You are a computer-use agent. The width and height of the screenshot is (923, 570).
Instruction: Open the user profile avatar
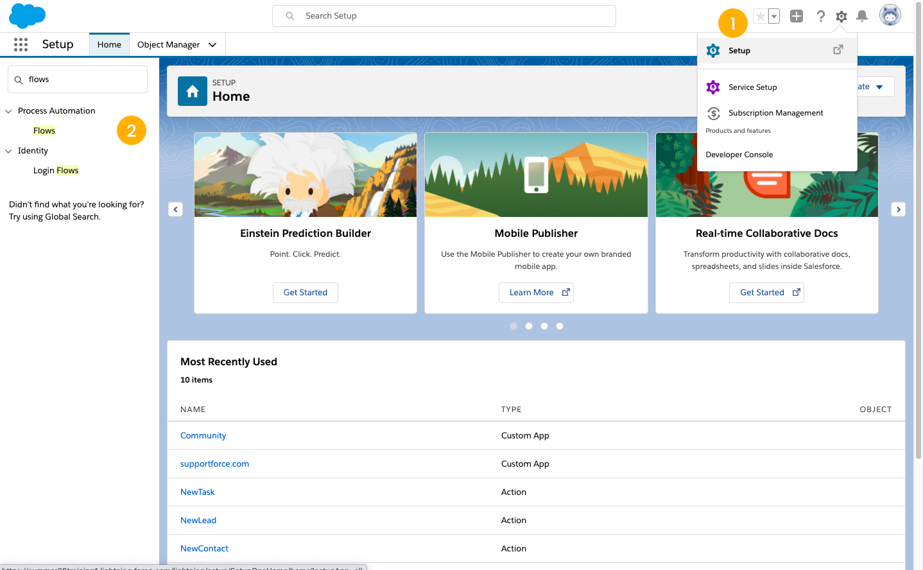click(x=890, y=15)
